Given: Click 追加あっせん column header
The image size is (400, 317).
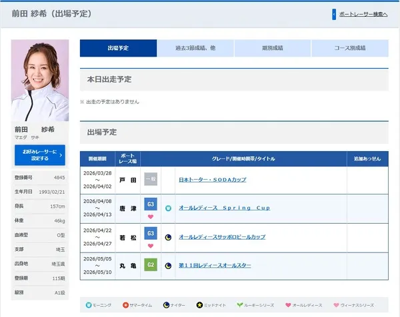Looking at the screenshot, I should [367, 158].
